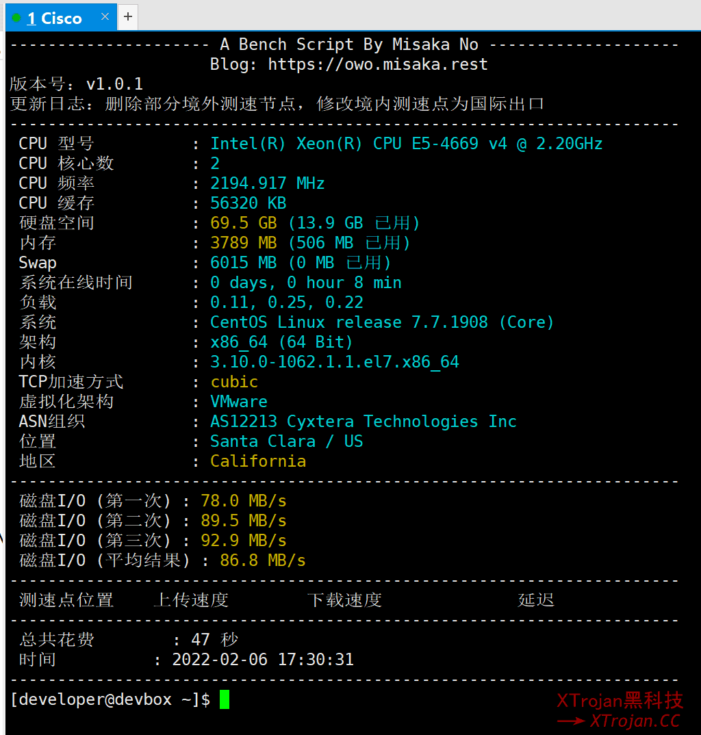Click the VMware virtualization value
The width and height of the screenshot is (701, 735).
238,402
